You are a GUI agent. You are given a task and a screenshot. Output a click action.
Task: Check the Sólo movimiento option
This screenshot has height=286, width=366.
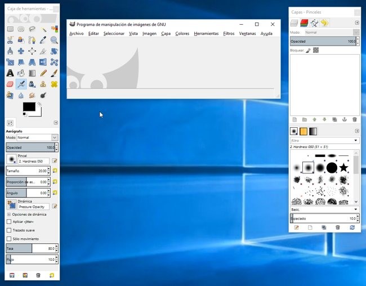point(8,239)
